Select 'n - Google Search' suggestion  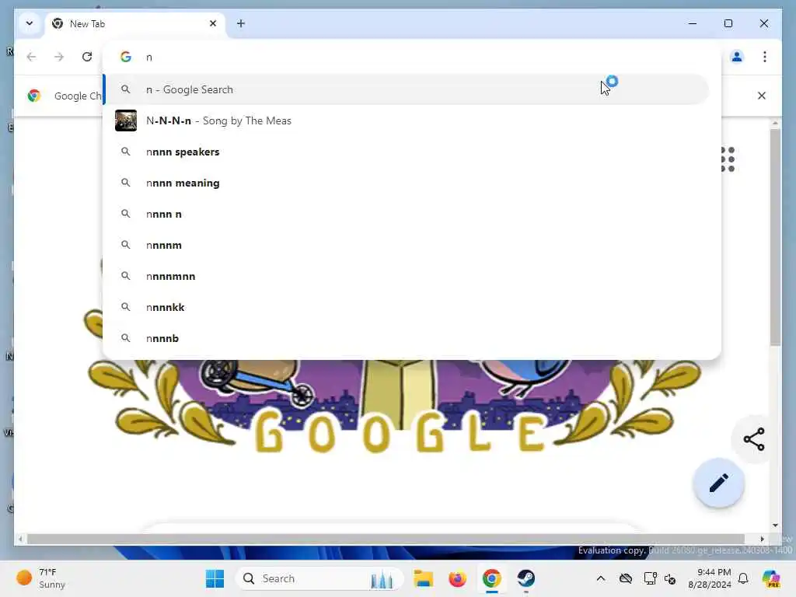coord(406,89)
